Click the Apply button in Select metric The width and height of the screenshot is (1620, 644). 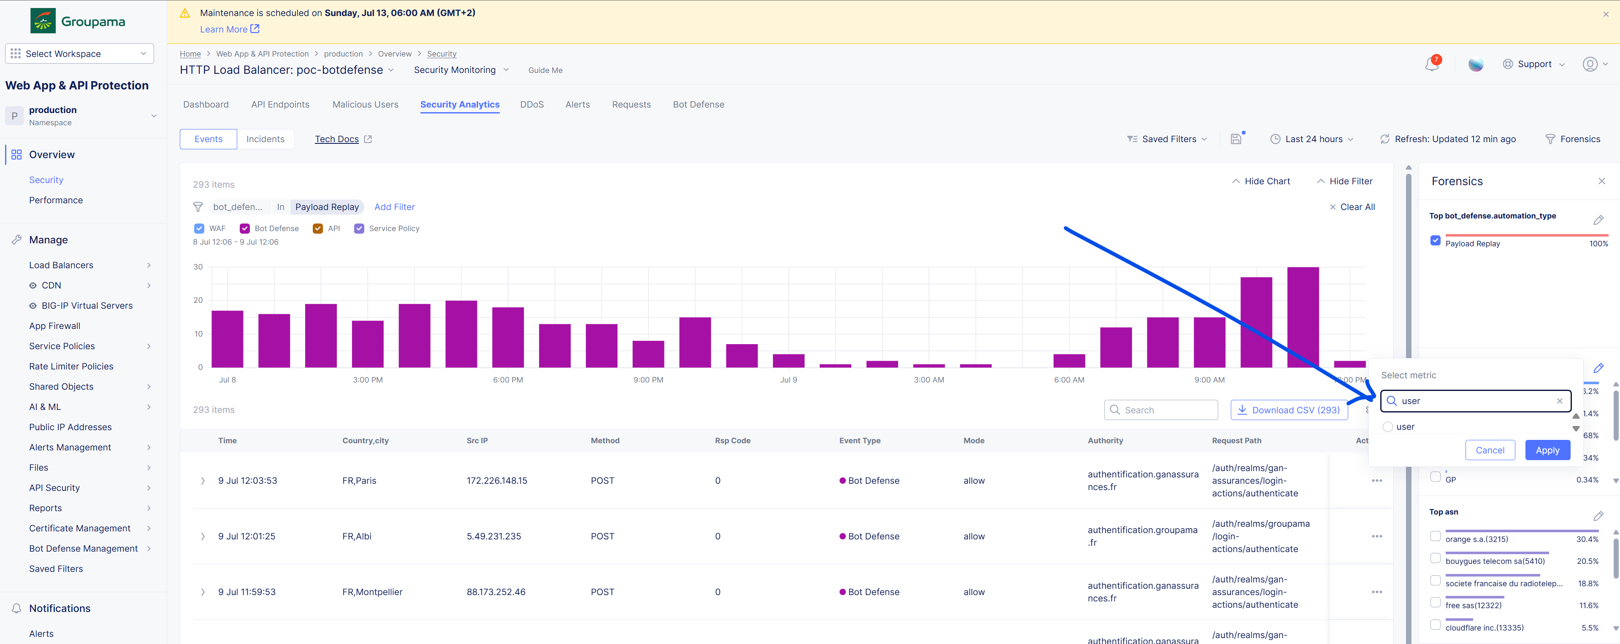pos(1547,450)
